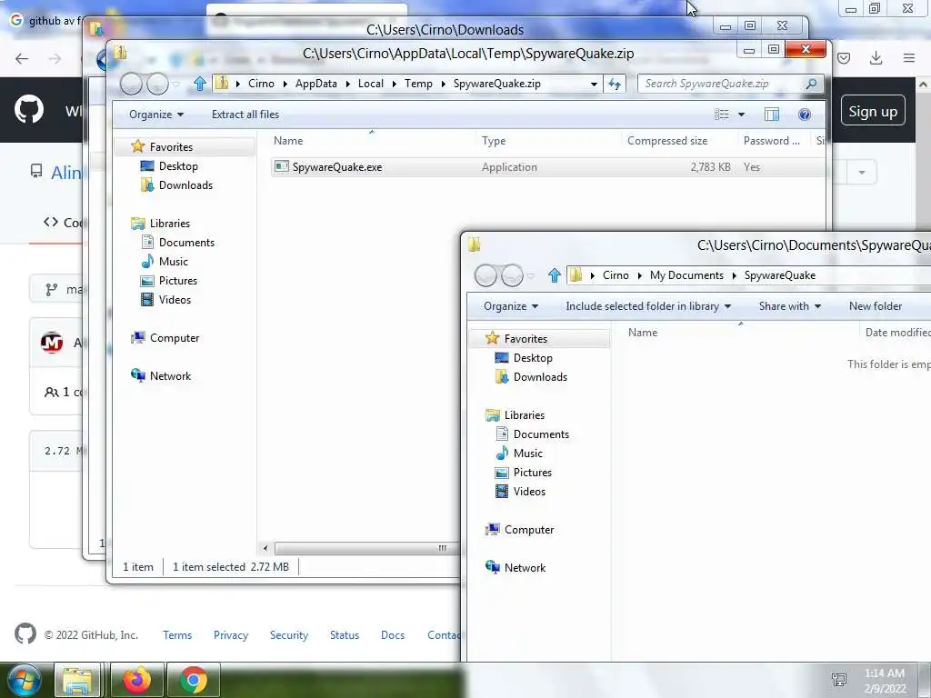The image size is (931, 698).
Task: Open the SpywareQuake.exe file in the zip window
Action: 337,167
